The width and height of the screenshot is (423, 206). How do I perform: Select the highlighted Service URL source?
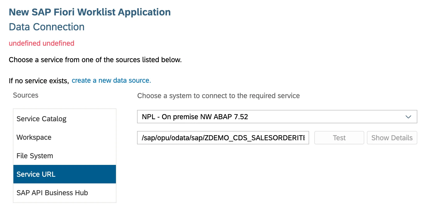(36, 174)
